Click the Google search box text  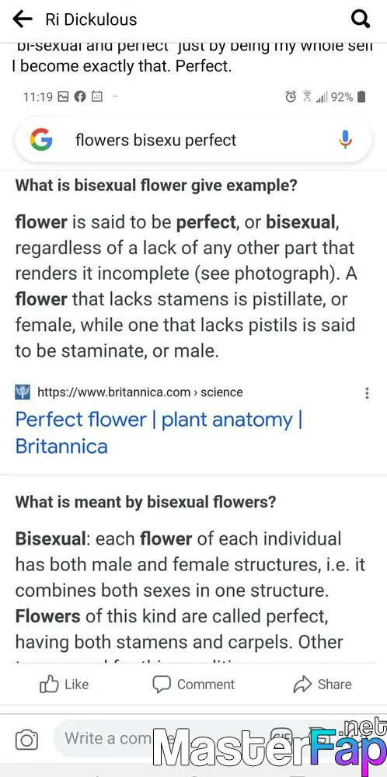click(x=155, y=140)
